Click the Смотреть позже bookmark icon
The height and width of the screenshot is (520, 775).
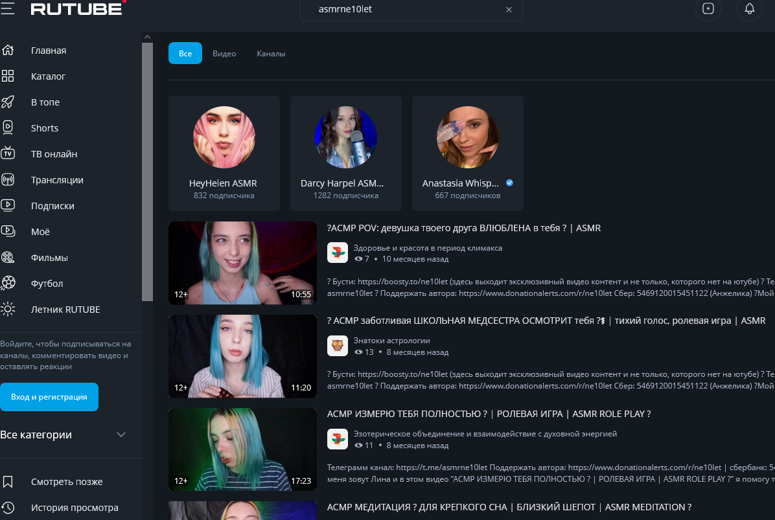[x=7, y=482]
